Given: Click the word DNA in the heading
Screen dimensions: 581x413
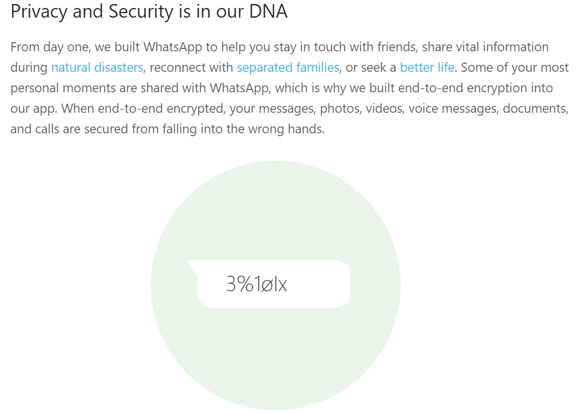Looking at the screenshot, I should (268, 12).
